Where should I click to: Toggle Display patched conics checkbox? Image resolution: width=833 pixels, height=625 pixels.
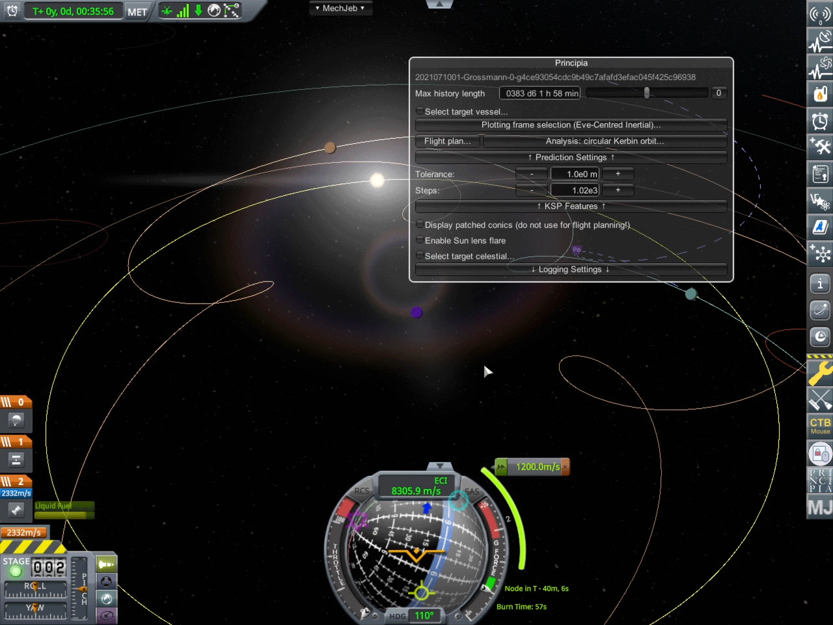pyautogui.click(x=420, y=225)
